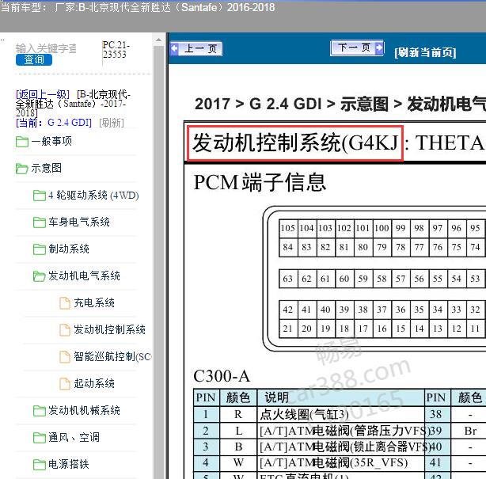Go to previous page with 上一页 button
Screen dimensions: 486x479
coord(196,48)
